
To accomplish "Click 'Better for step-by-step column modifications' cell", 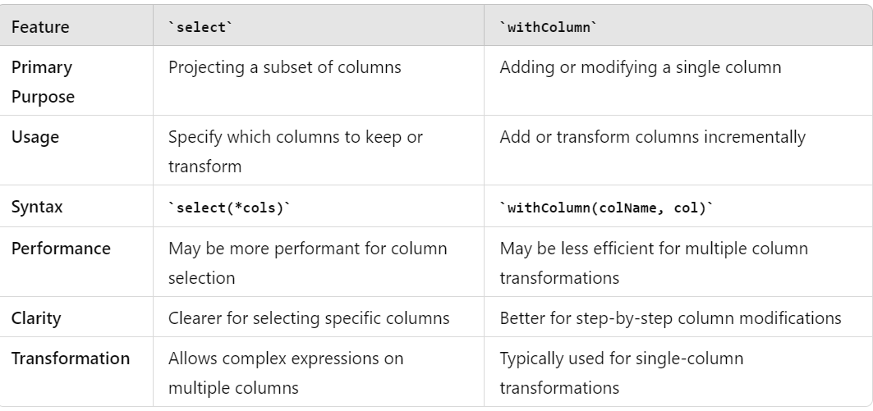I will point(670,318).
